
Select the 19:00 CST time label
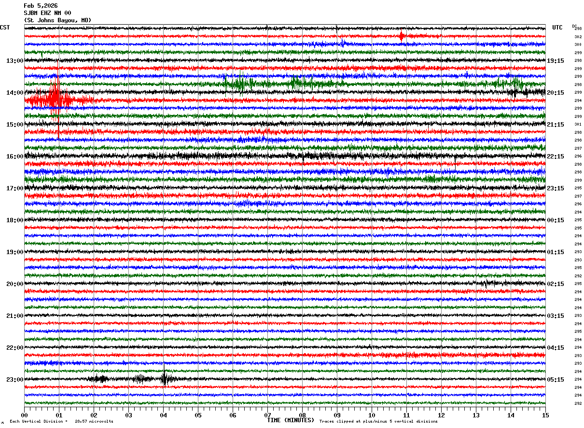15,252
